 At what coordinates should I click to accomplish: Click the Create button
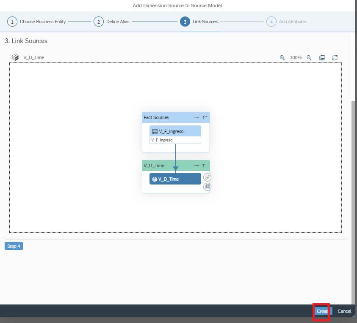click(x=323, y=311)
